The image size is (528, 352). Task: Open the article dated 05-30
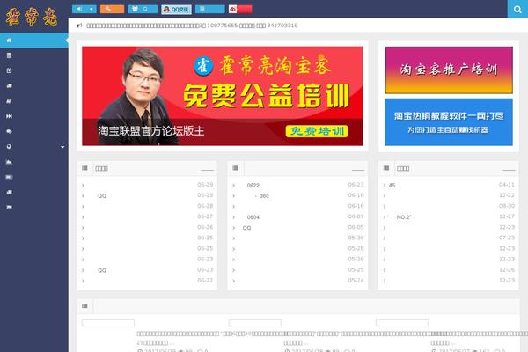298,238
